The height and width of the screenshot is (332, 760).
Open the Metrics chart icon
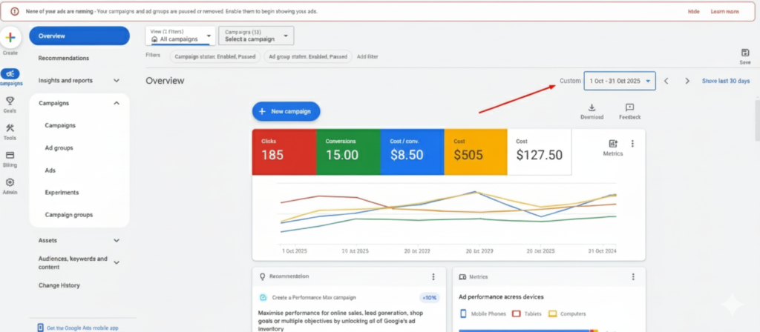tap(612, 145)
